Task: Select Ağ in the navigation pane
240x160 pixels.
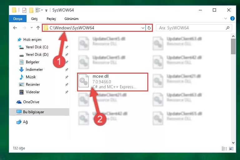Action: tap(25, 122)
